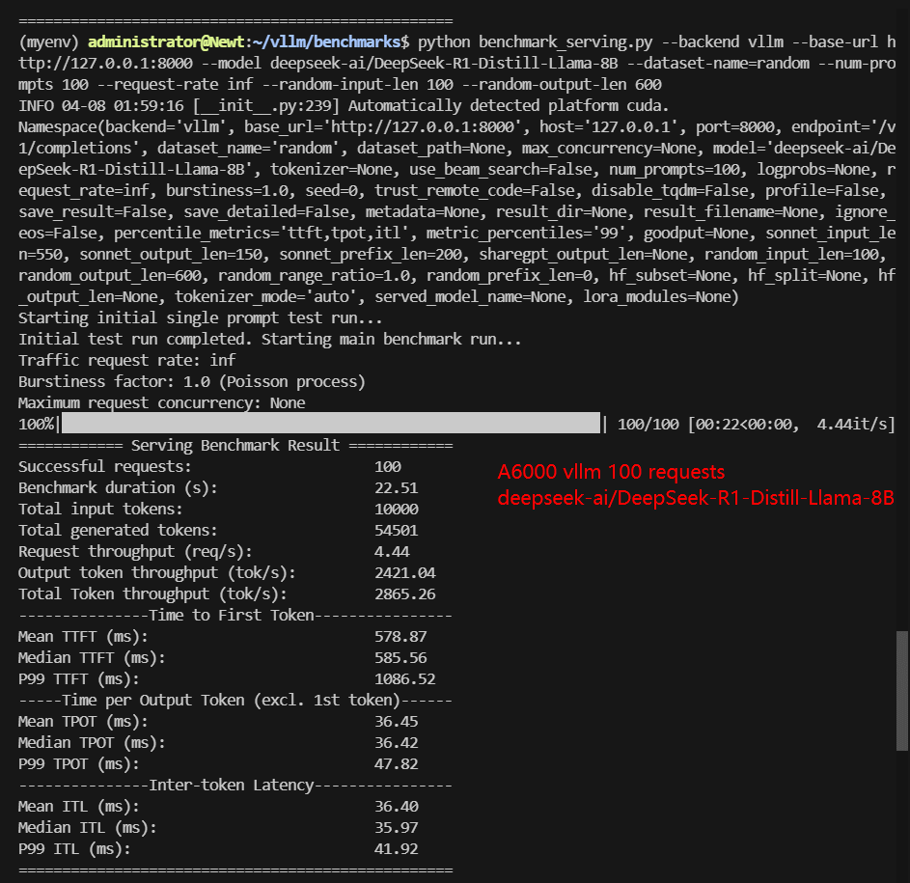This screenshot has height=883, width=910.
Task: Click the '4.44it/s' rate text
Action: [852, 425]
